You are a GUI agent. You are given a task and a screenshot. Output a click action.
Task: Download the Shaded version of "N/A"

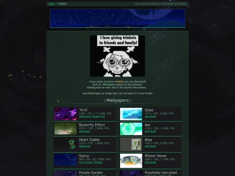pos(96,116)
